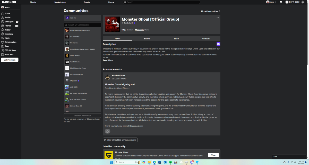This screenshot has height=165, width=309.
Task: Open Marketplace in the top navigation
Action: [60, 2]
